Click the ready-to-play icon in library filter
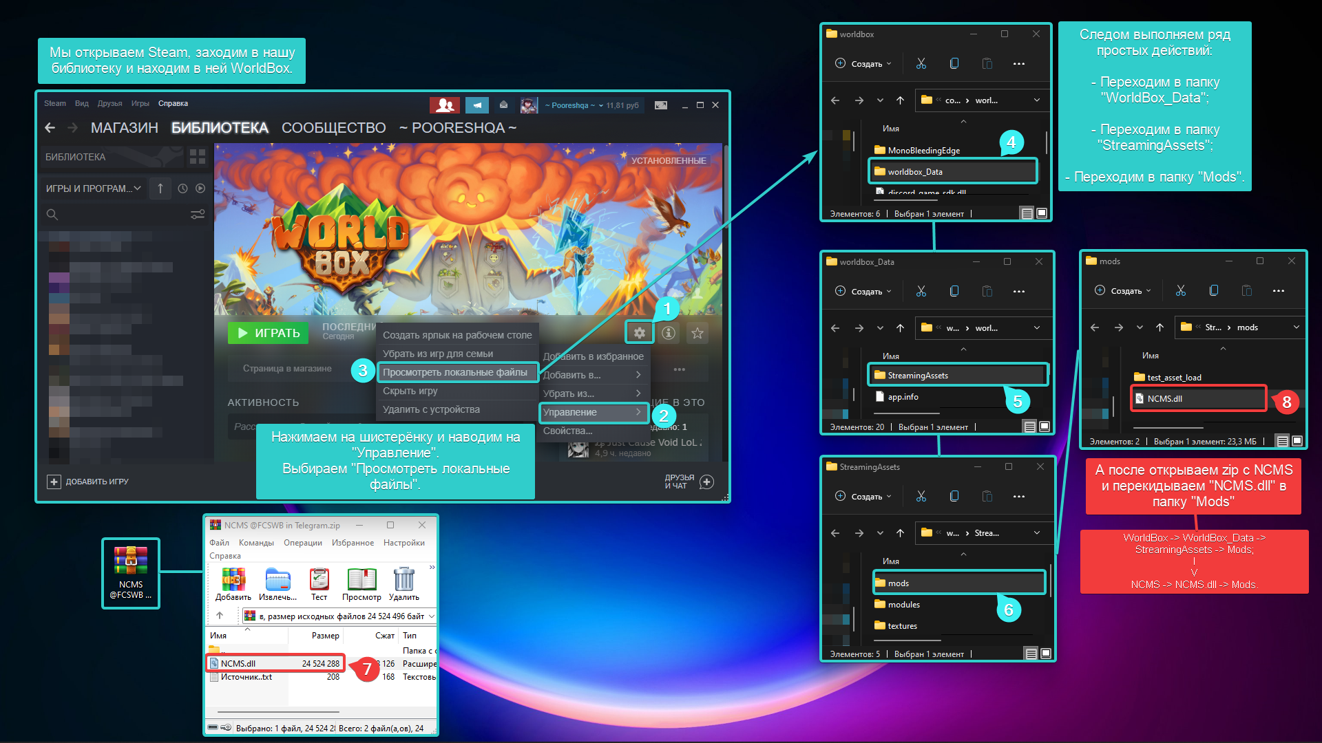1322x743 pixels. [x=200, y=189]
